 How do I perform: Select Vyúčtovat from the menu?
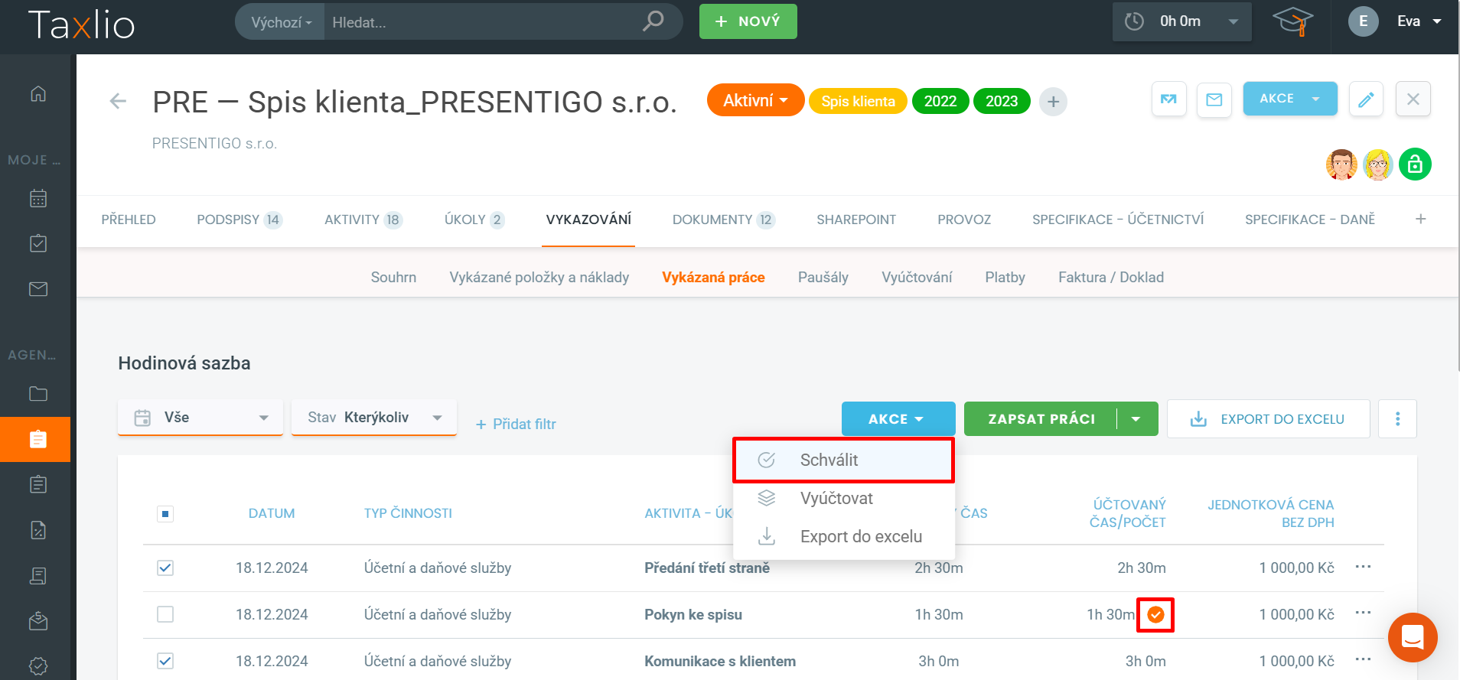tap(844, 499)
